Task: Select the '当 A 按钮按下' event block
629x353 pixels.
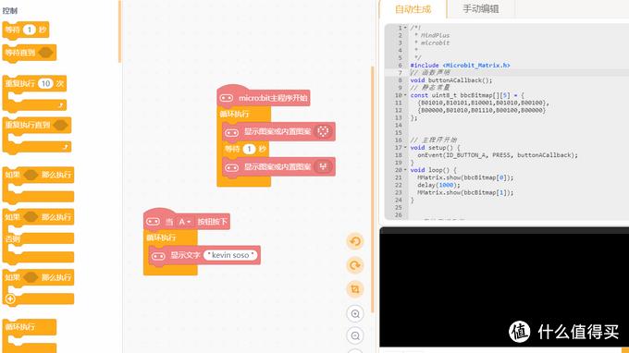Action: point(187,220)
